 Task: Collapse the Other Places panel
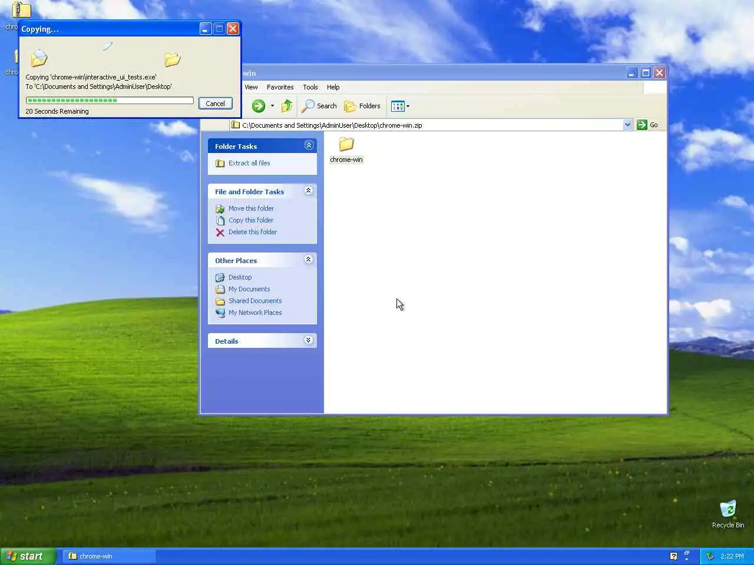[309, 260]
